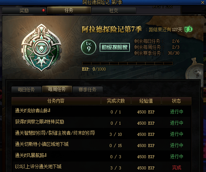Select the 赛季任务 sub-tab
Image resolution: width=206 pixels, height=172 pixels.
87,90
